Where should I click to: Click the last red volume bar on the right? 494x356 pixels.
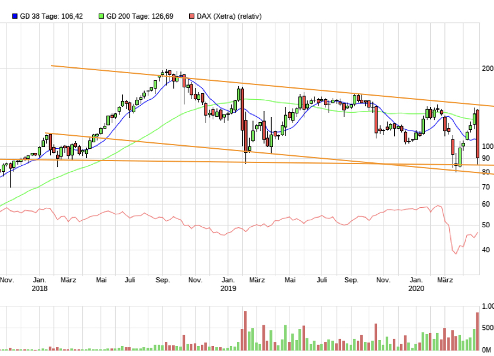[x=477, y=331]
